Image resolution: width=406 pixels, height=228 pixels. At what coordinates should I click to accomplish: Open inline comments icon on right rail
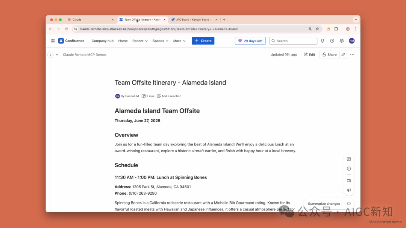click(349, 159)
